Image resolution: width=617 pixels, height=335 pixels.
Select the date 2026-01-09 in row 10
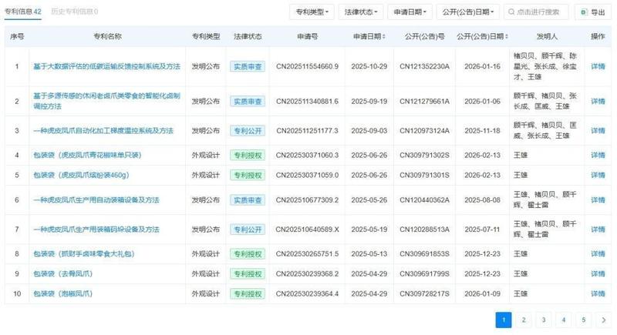coord(482,293)
